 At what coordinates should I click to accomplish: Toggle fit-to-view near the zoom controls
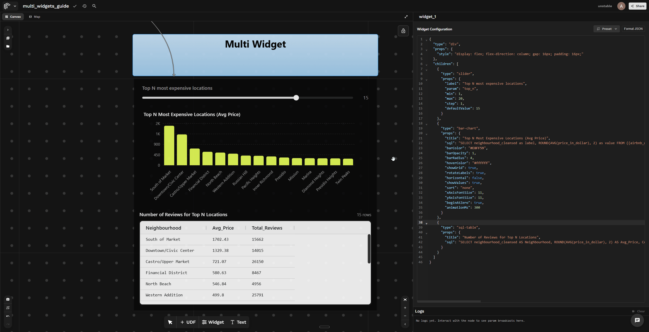coord(405,299)
